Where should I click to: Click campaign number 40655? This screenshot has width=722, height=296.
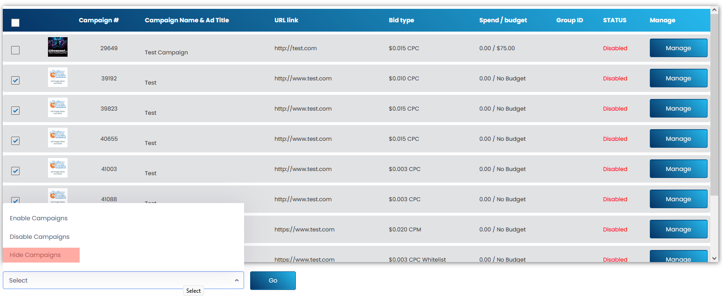click(x=109, y=139)
